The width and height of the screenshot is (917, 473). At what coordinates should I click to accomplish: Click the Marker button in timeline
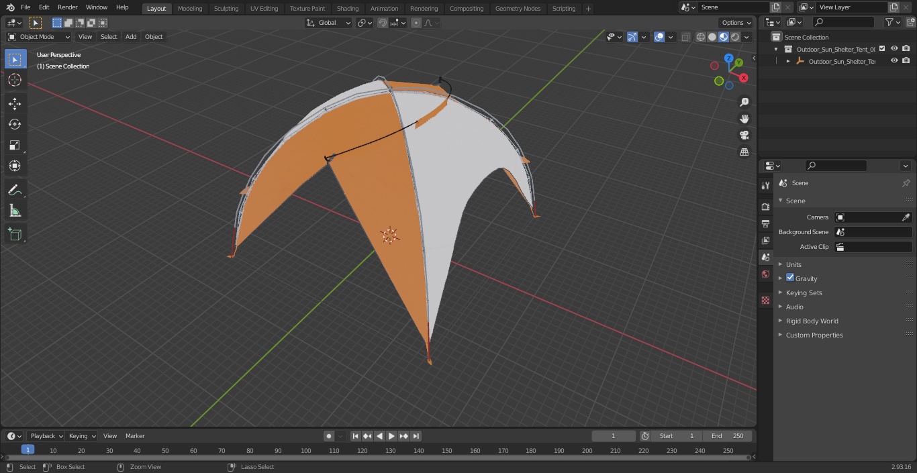135,436
